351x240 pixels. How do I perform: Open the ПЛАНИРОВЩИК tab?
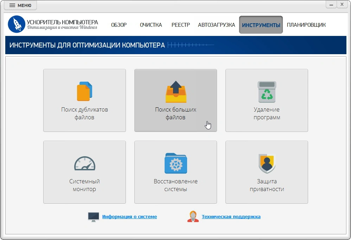pyautogui.click(x=306, y=25)
